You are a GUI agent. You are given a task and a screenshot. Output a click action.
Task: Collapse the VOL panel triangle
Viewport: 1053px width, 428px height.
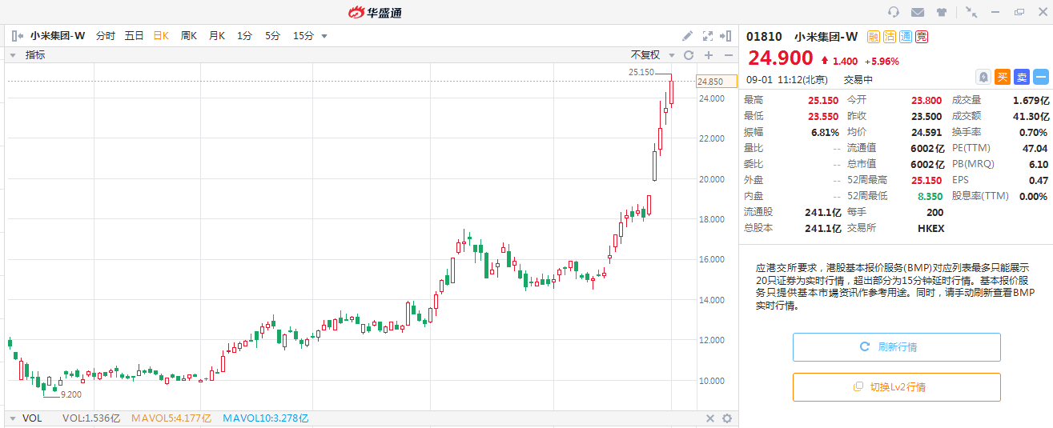point(13,418)
